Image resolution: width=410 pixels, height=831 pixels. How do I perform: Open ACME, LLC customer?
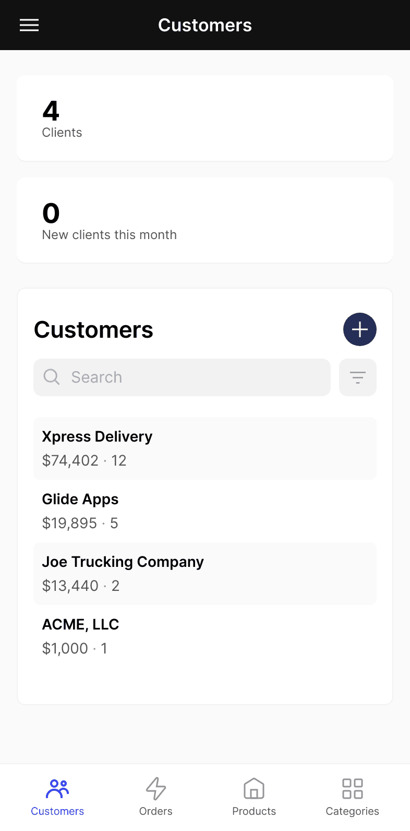205,636
